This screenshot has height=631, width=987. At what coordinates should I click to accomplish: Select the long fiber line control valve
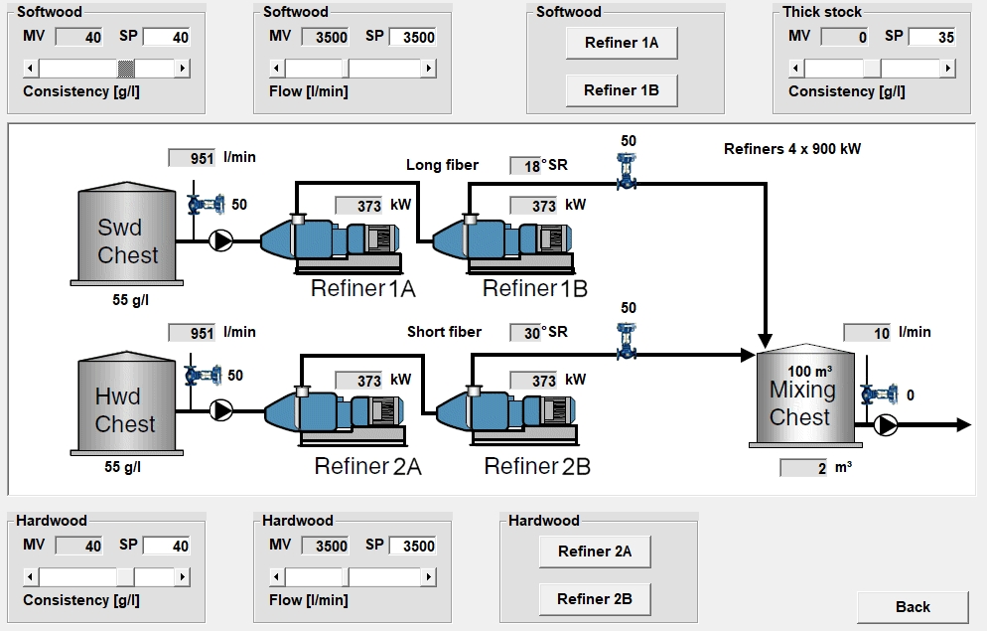point(627,170)
